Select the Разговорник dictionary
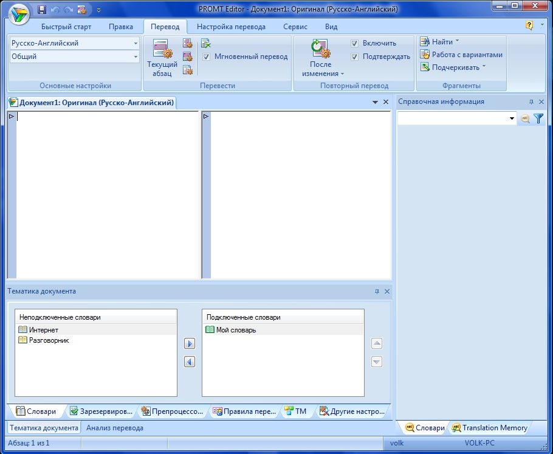This screenshot has width=553, height=454. coord(95,340)
